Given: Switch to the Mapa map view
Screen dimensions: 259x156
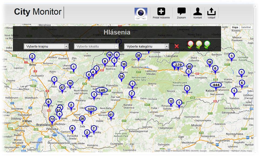Looking at the screenshot, I should 235,27.
